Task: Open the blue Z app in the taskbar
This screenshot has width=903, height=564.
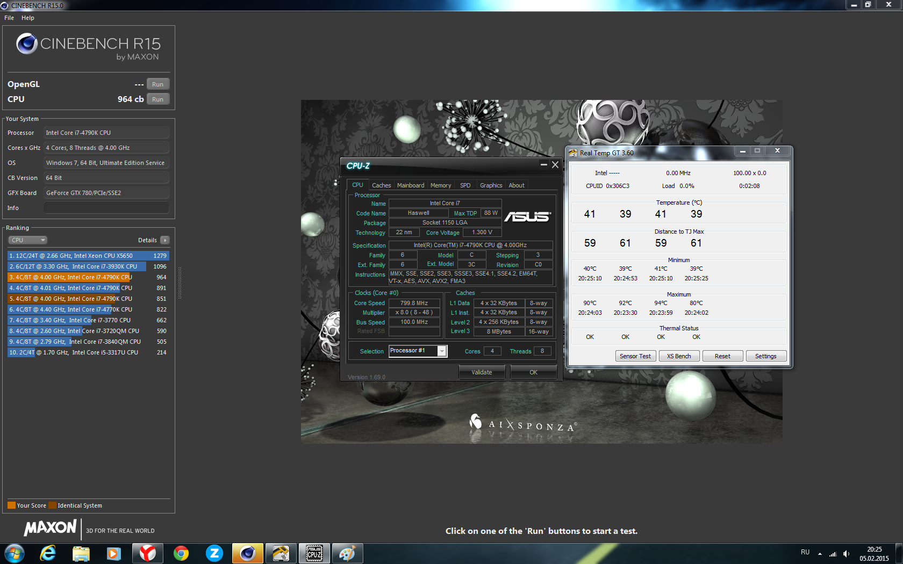Action: [214, 553]
